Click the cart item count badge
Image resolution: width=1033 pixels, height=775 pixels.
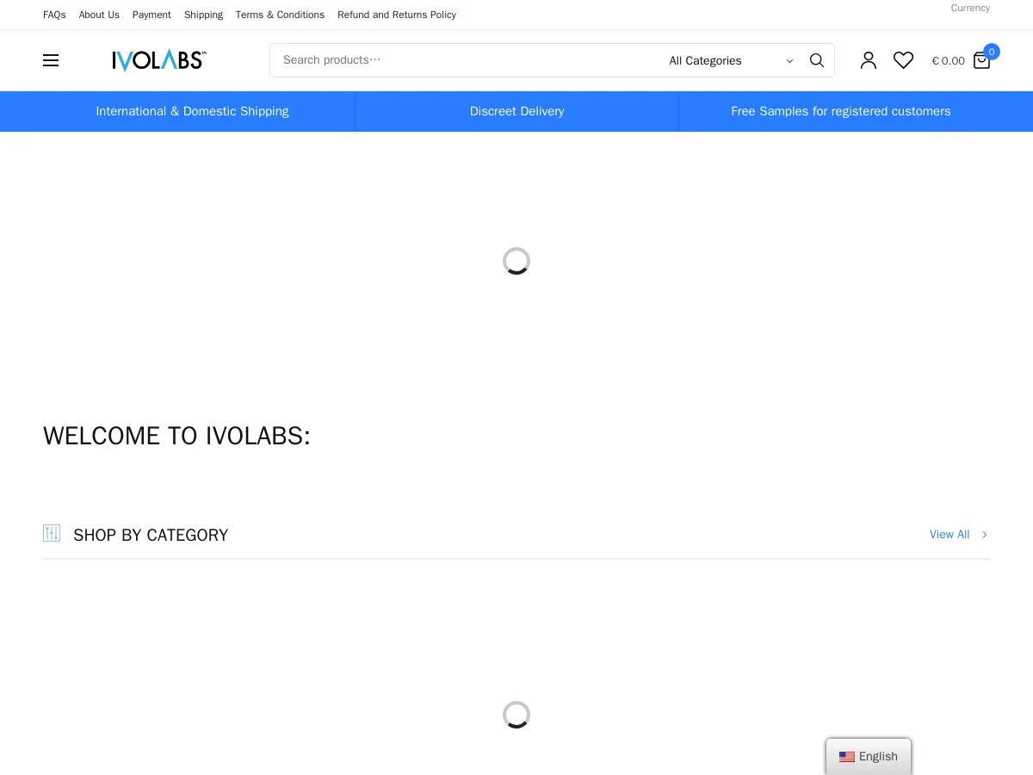(992, 52)
